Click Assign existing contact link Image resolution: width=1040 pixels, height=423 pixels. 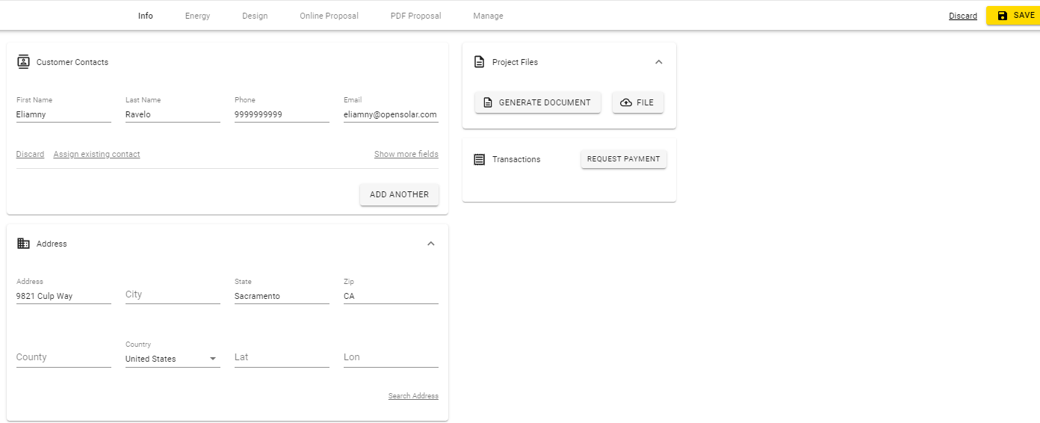click(96, 154)
